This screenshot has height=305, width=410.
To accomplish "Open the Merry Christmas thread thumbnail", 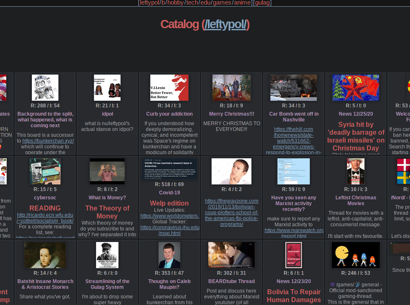I will 231,87.
